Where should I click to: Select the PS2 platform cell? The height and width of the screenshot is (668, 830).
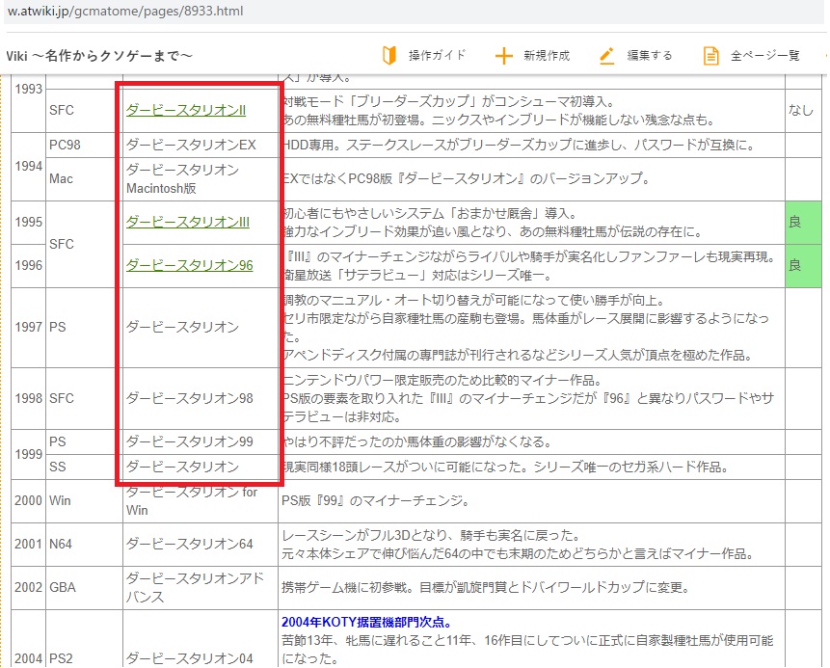click(84, 639)
